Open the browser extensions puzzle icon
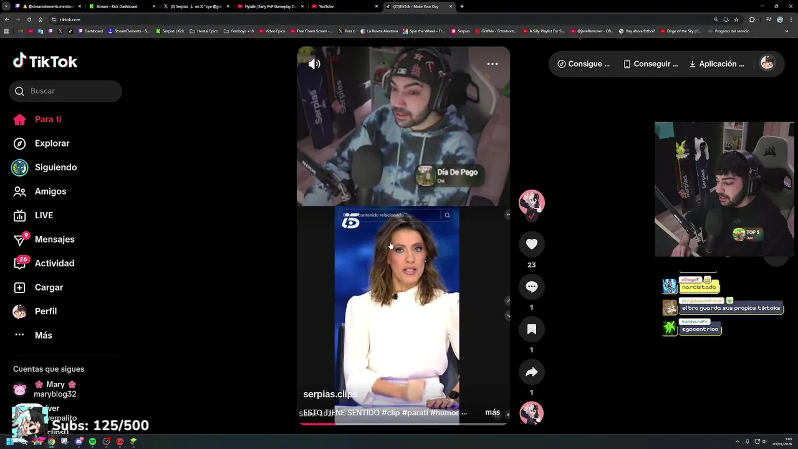798x449 pixels. [x=752, y=19]
